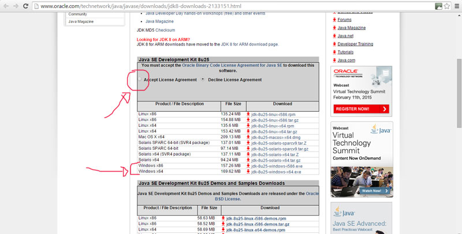Viewport: 462px width, 234px height.
Task: Click the page vertical scrollbar thumb
Action: [x=459, y=93]
